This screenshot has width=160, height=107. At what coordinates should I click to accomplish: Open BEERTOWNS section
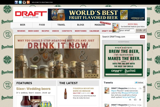pos(81,31)
